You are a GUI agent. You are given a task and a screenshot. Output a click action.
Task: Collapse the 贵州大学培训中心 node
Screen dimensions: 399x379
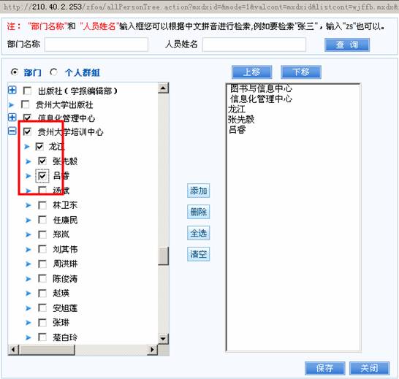[12, 131]
